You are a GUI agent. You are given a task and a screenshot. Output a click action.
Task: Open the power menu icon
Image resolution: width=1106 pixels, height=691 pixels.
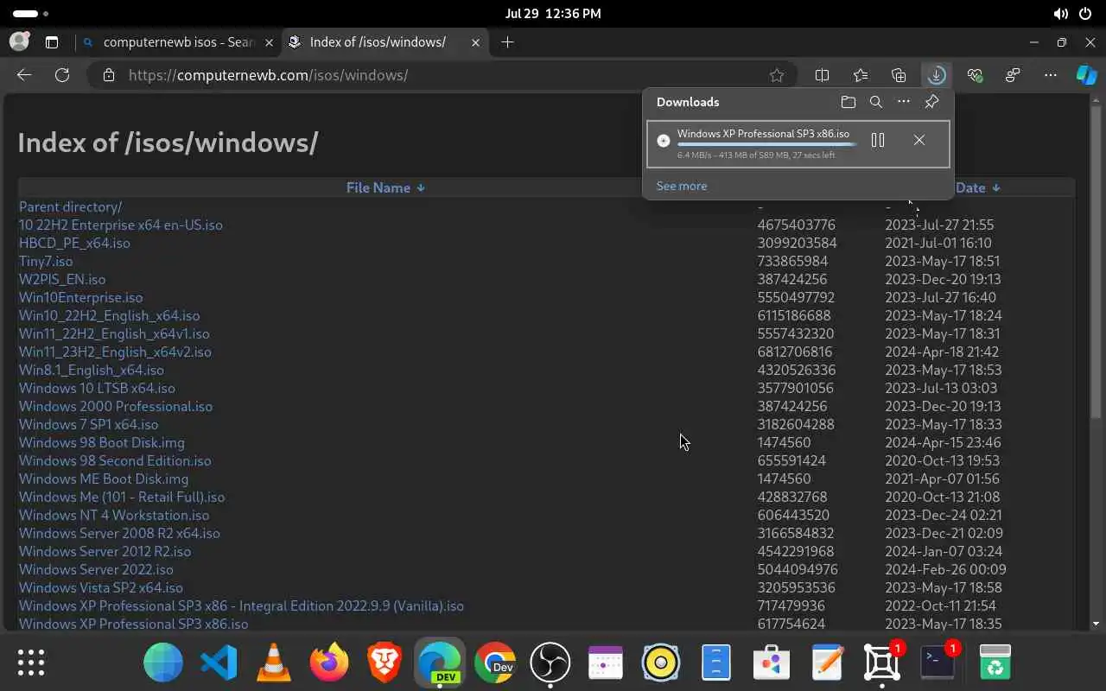click(1085, 14)
